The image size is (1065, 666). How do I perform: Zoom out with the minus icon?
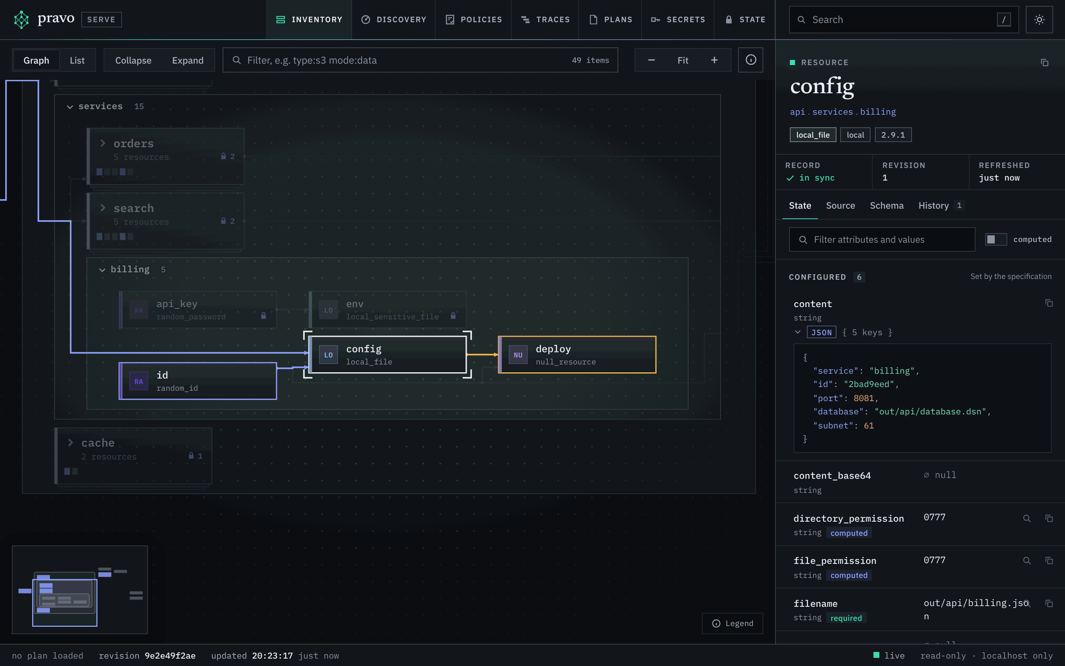click(651, 60)
